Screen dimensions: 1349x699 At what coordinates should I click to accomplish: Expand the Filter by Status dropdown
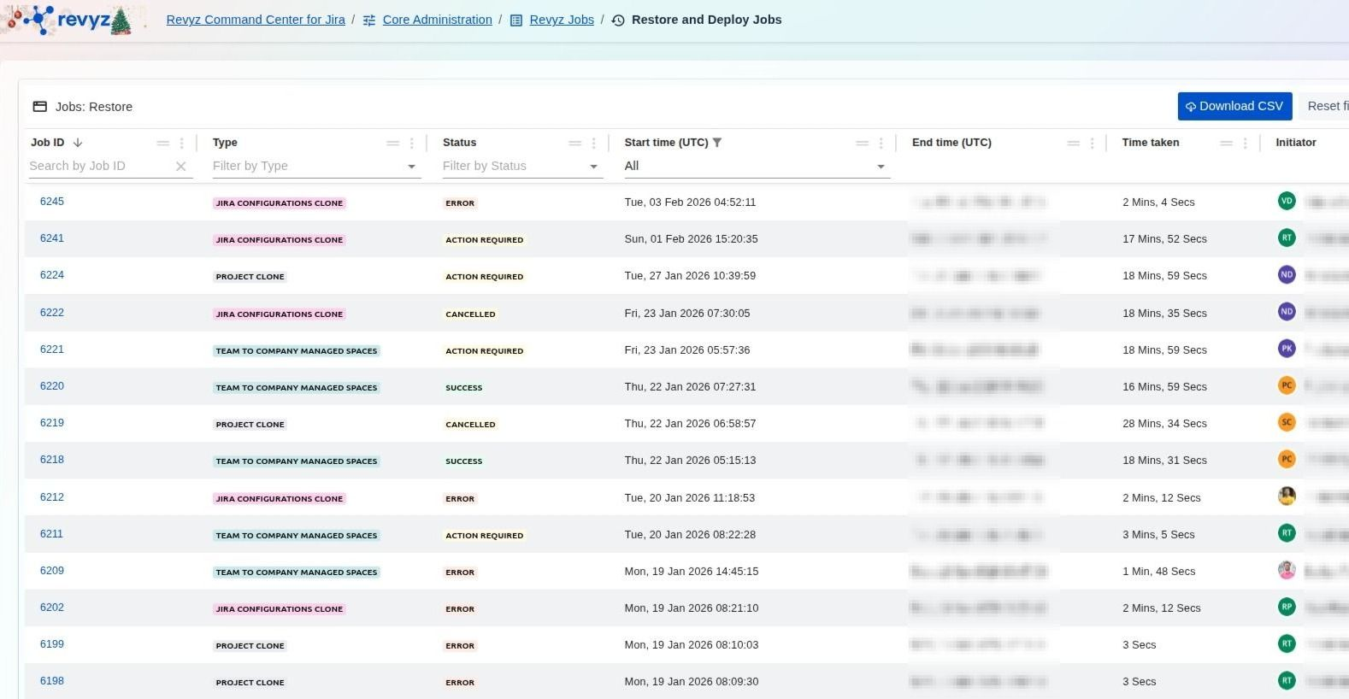[593, 167]
